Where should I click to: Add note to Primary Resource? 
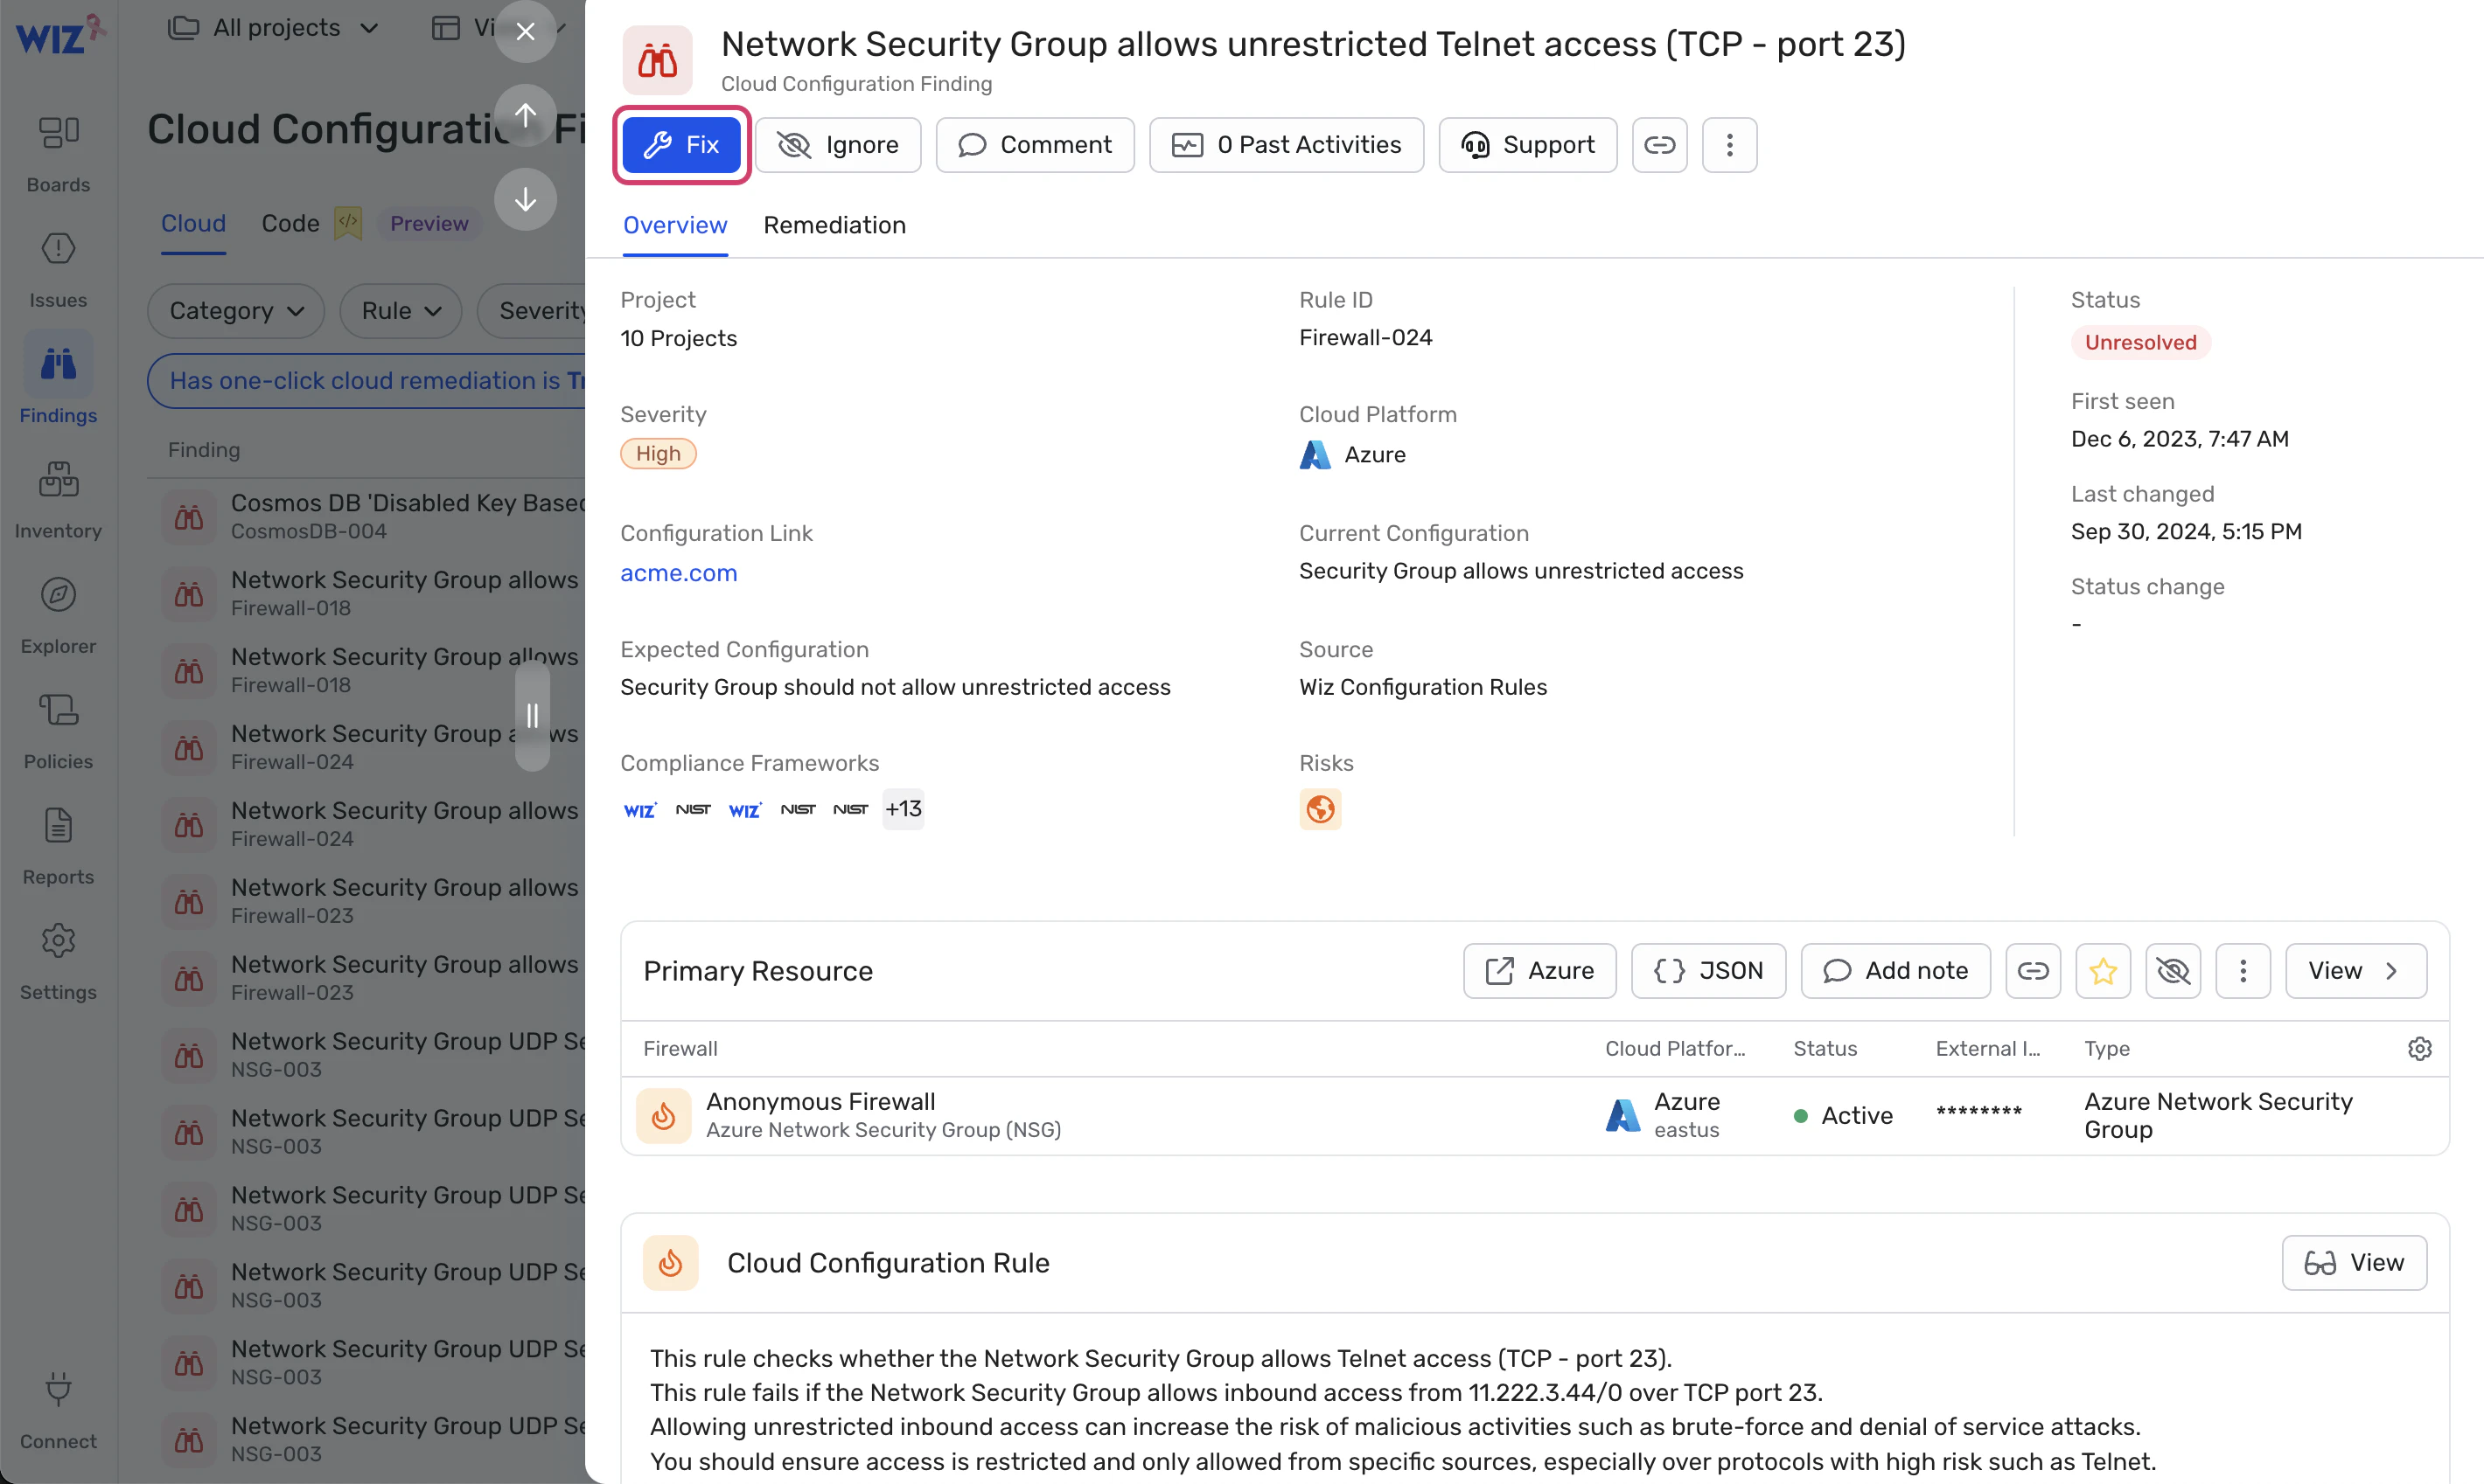[x=1895, y=971]
